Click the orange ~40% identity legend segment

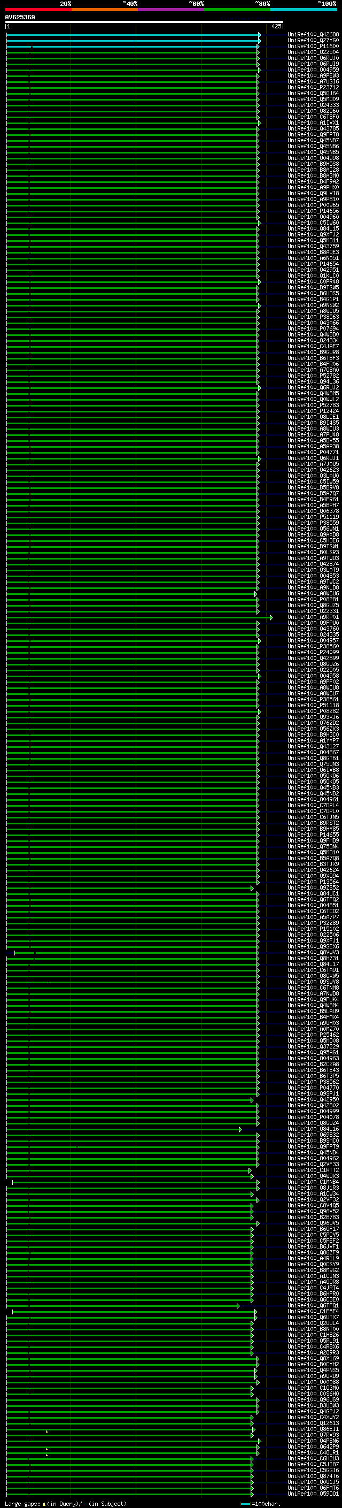(105, 10)
